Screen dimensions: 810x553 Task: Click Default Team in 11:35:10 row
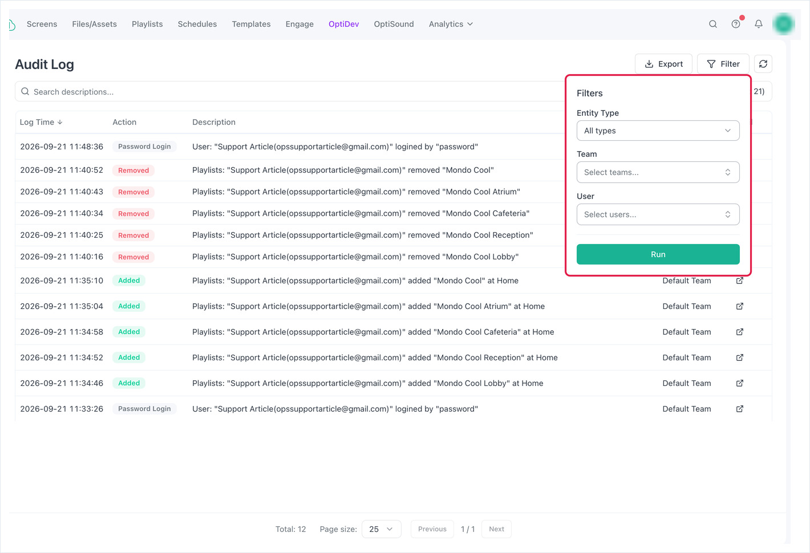pyautogui.click(x=687, y=280)
